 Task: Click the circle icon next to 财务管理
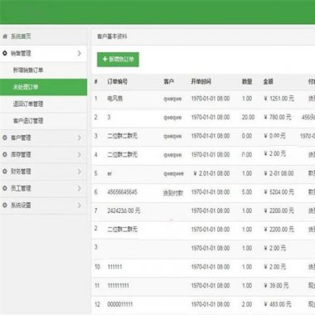point(5,172)
